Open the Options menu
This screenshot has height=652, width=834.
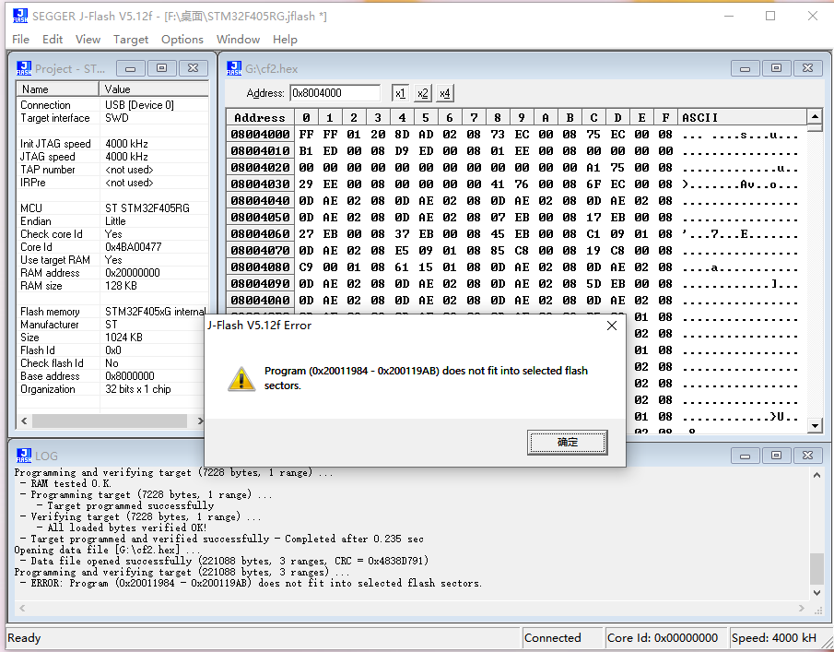[x=182, y=39]
